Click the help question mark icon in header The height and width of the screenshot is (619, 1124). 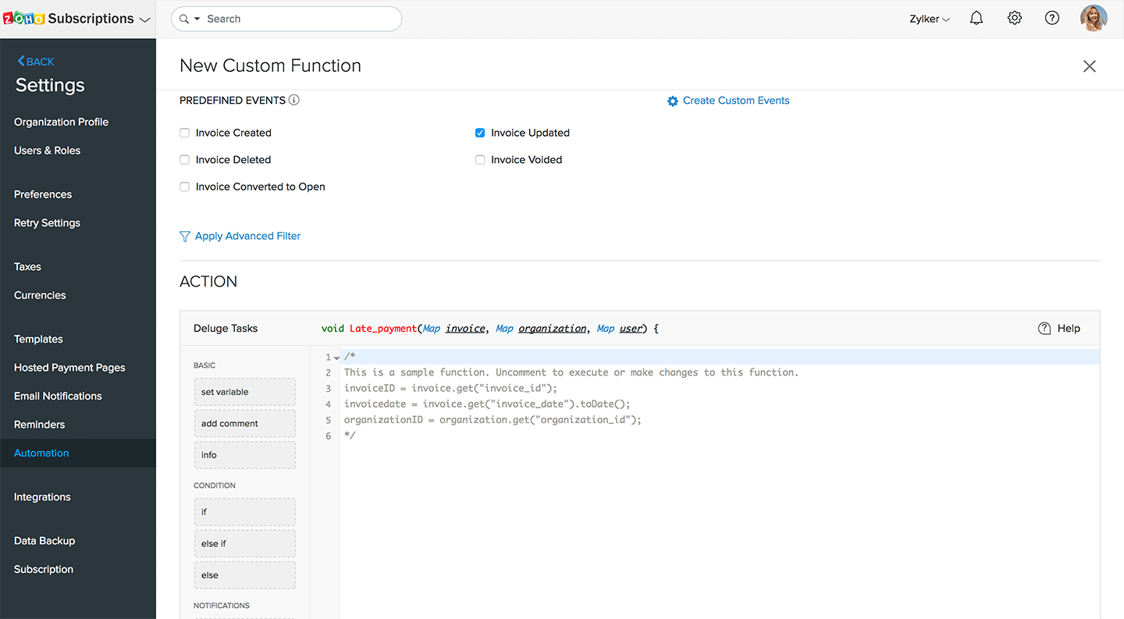[x=1052, y=19]
